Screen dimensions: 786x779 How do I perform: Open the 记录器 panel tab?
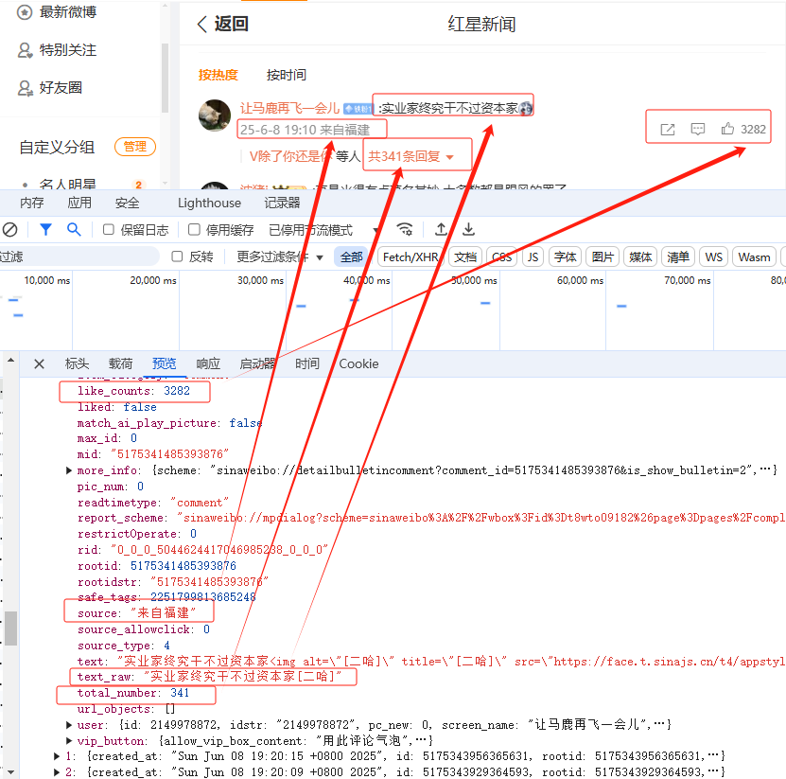coord(282,204)
